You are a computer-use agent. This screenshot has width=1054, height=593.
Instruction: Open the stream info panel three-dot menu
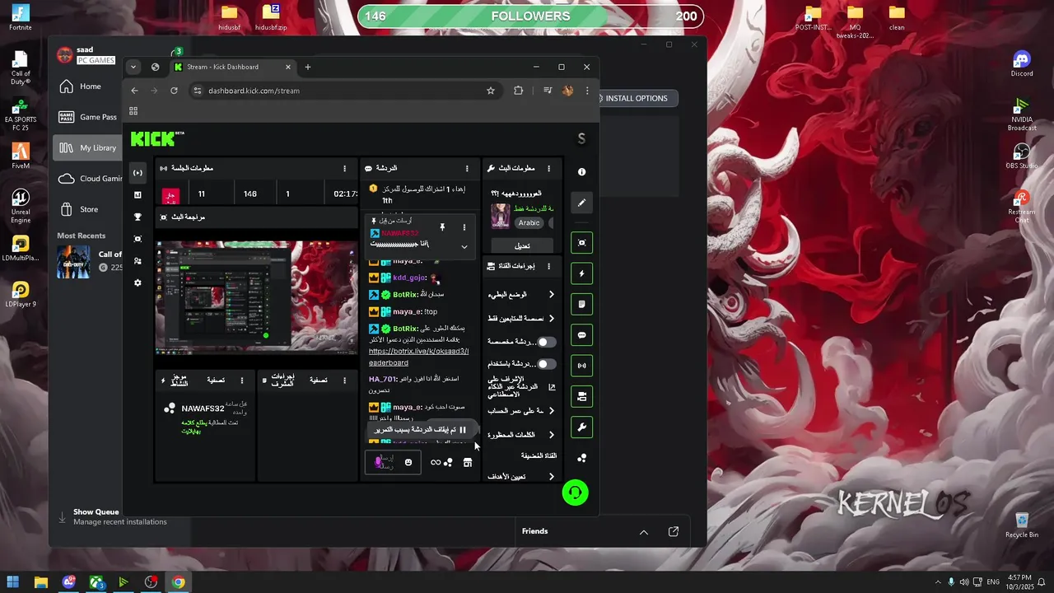click(x=549, y=168)
